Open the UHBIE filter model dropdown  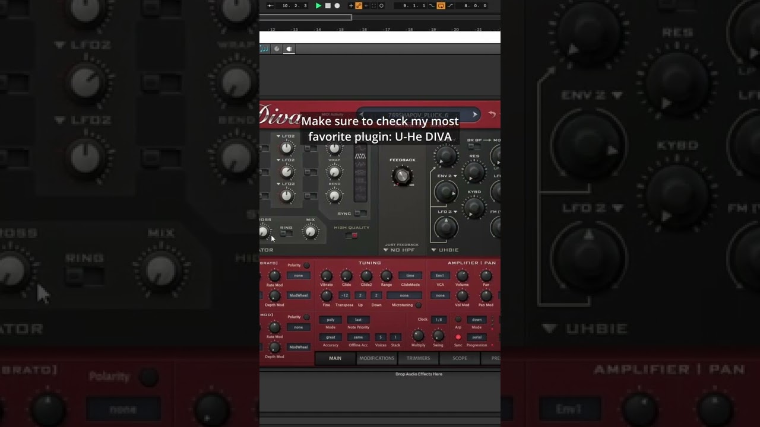point(444,250)
